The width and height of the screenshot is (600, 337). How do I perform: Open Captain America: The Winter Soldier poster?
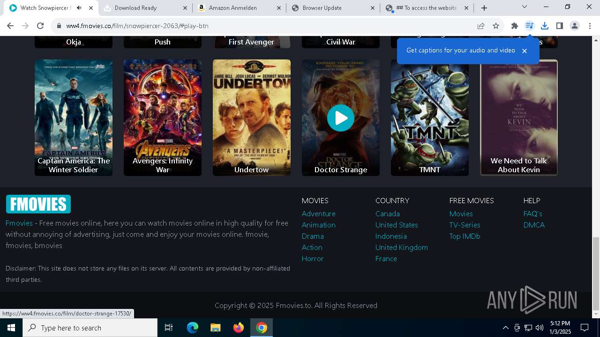(74, 117)
